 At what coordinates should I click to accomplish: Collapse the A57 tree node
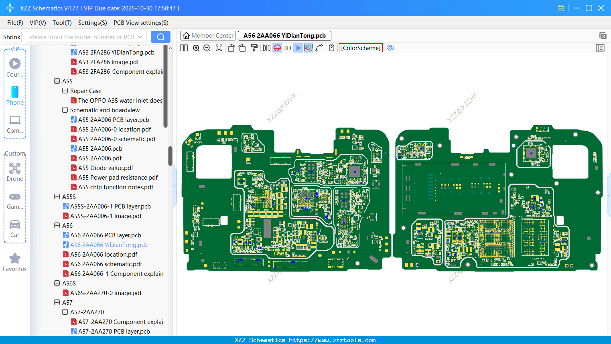point(57,302)
